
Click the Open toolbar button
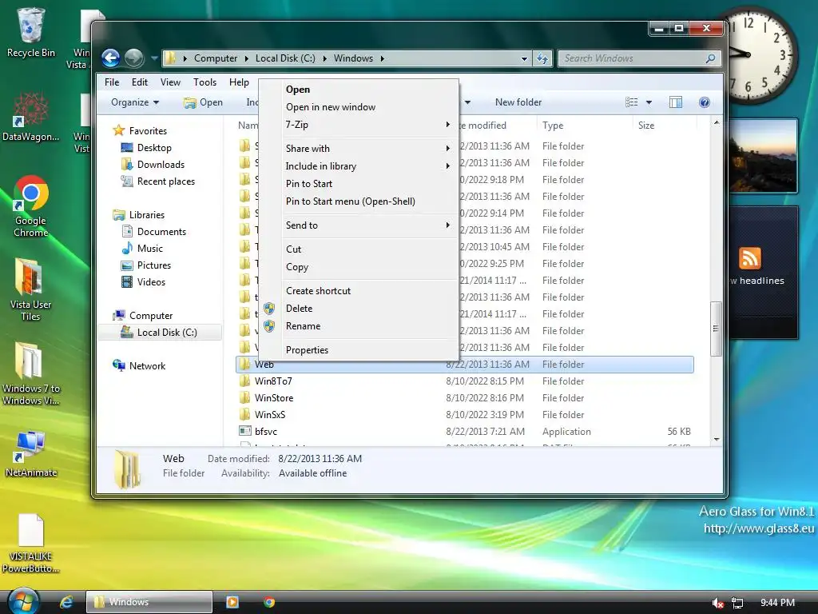coord(204,102)
